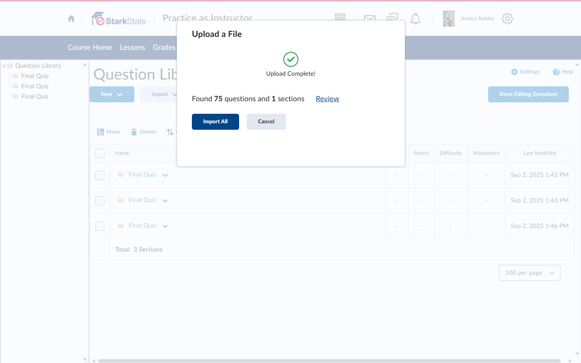Image resolution: width=581 pixels, height=363 pixels.
Task: Open the 100 per page dropdown
Action: (530, 273)
